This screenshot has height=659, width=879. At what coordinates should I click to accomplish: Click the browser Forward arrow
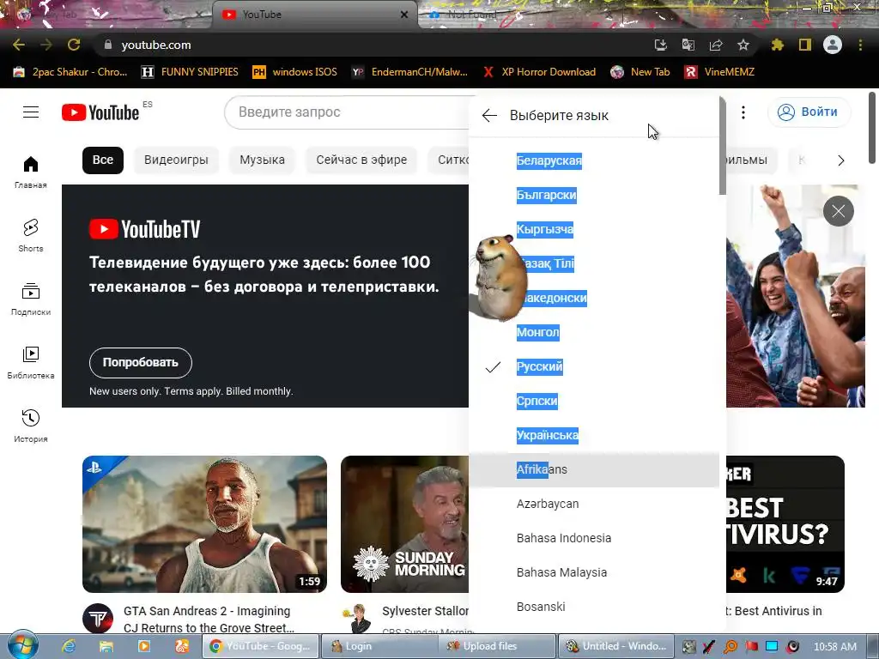pos(46,45)
